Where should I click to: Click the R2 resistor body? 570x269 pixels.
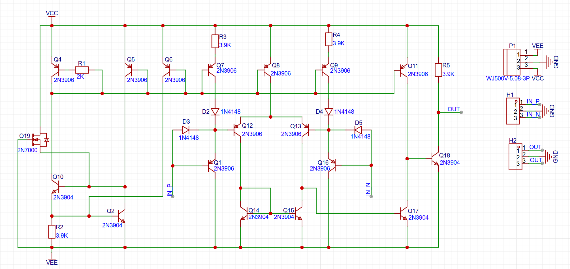tap(52, 232)
